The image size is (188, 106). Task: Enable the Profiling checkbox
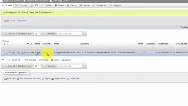tap(179, 27)
